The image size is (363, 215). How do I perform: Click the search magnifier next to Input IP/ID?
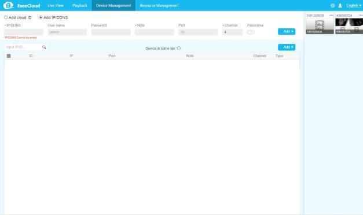(44, 47)
